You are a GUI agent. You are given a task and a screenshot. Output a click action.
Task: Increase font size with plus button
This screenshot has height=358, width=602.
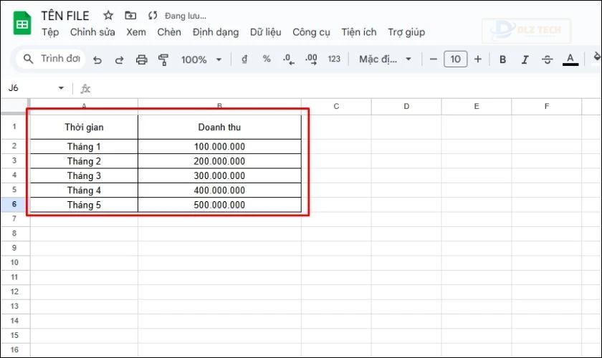[x=477, y=59]
